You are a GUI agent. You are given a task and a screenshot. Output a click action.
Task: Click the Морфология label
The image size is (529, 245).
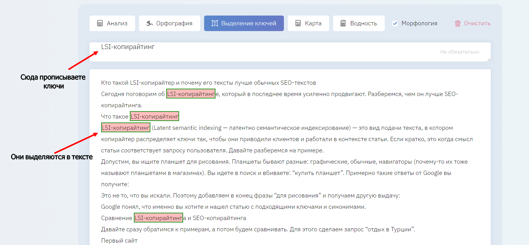point(419,23)
